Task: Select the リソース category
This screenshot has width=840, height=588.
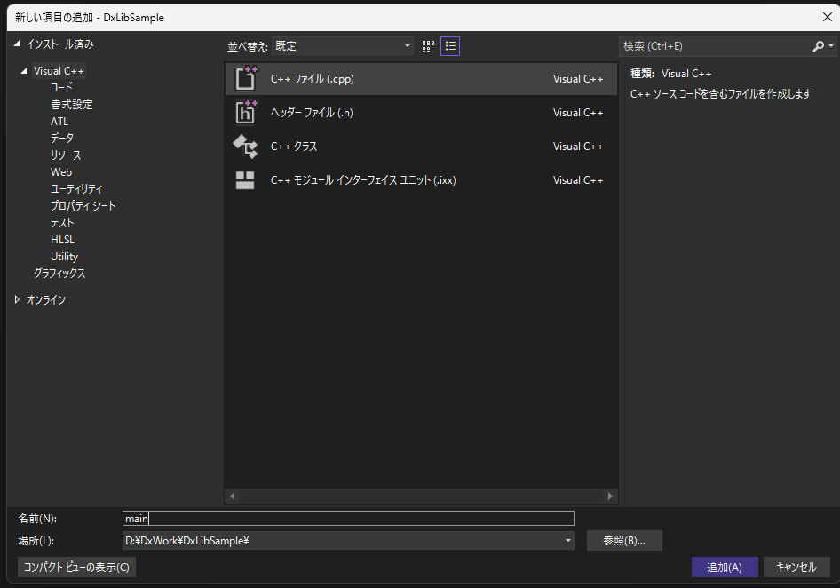Action: coord(66,155)
